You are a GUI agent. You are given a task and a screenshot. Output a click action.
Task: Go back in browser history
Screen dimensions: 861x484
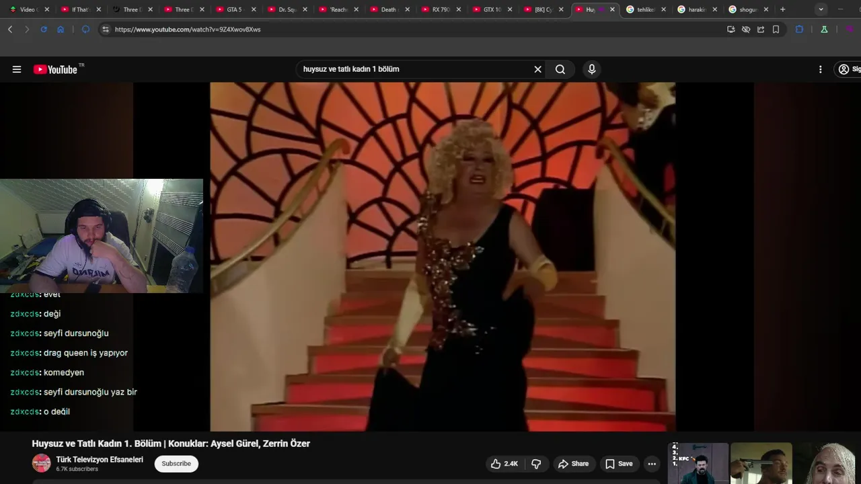pyautogui.click(x=10, y=30)
